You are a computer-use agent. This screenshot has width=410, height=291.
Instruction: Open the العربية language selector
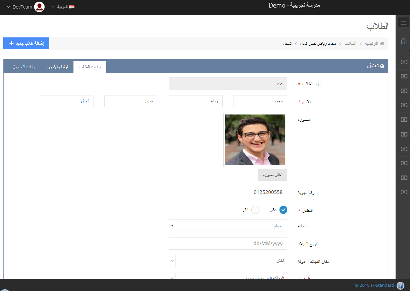[63, 7]
